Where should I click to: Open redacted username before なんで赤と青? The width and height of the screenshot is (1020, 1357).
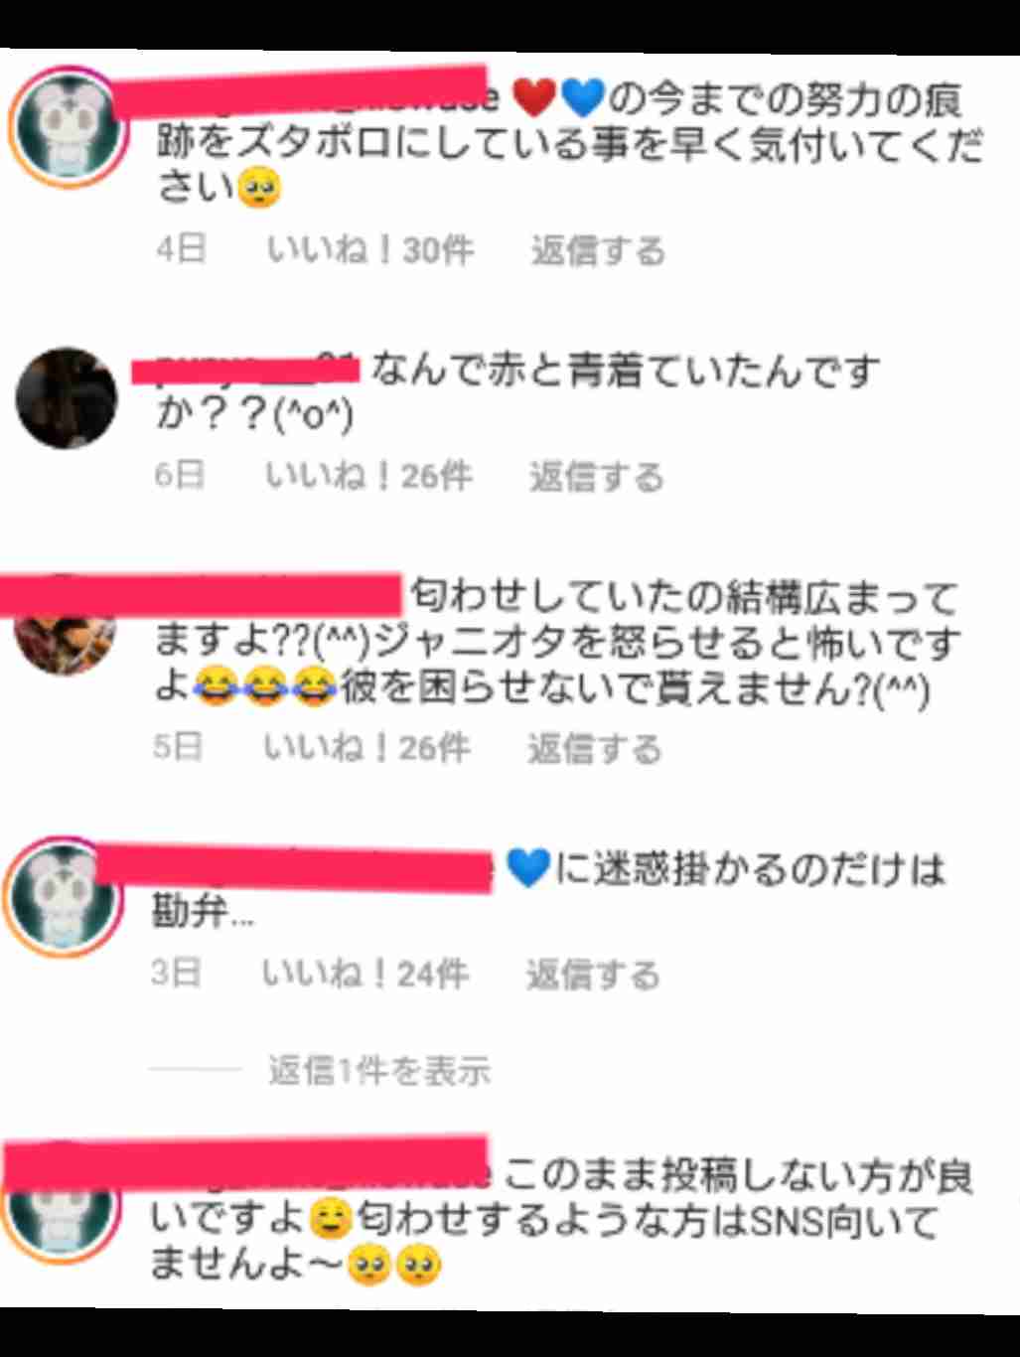246,370
